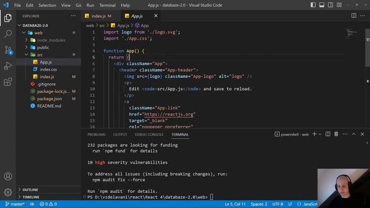The image size is (370, 208).
Task: Open the Explorer view in activity bar
Action: click(x=8, y=18)
